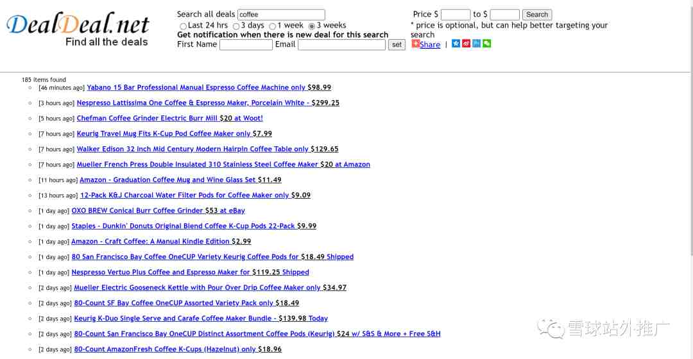Open Nespresso Vertuo Plus $119.25 deal
Image resolution: width=693 pixels, height=359 pixels.
point(190,272)
